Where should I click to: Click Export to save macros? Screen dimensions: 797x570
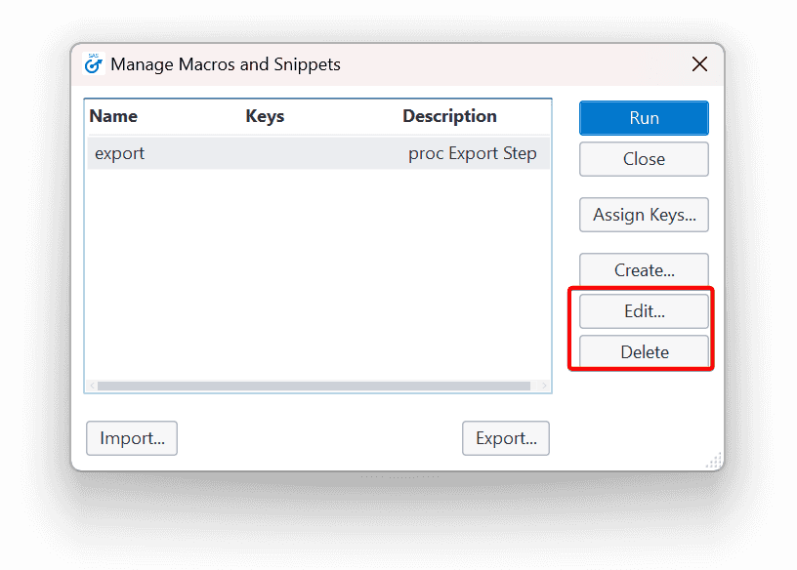506,438
